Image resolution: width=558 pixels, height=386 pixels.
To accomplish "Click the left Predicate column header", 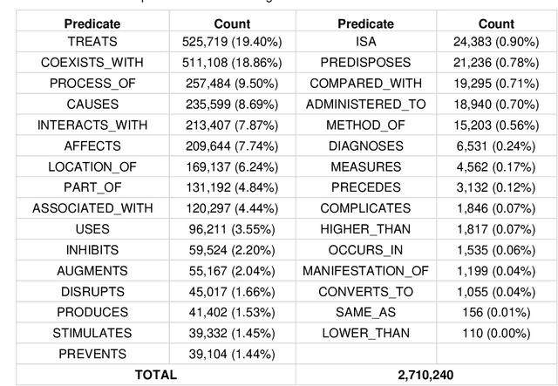I will tap(92, 24).
